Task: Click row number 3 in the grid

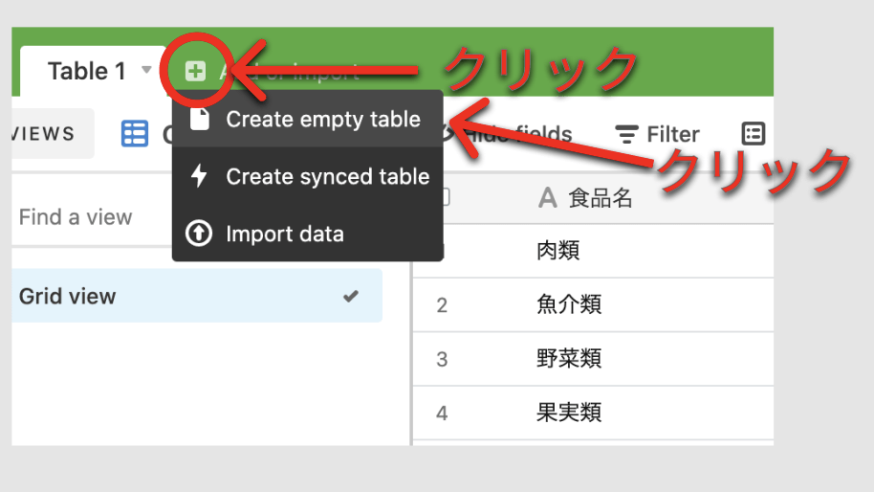Action: point(442,359)
